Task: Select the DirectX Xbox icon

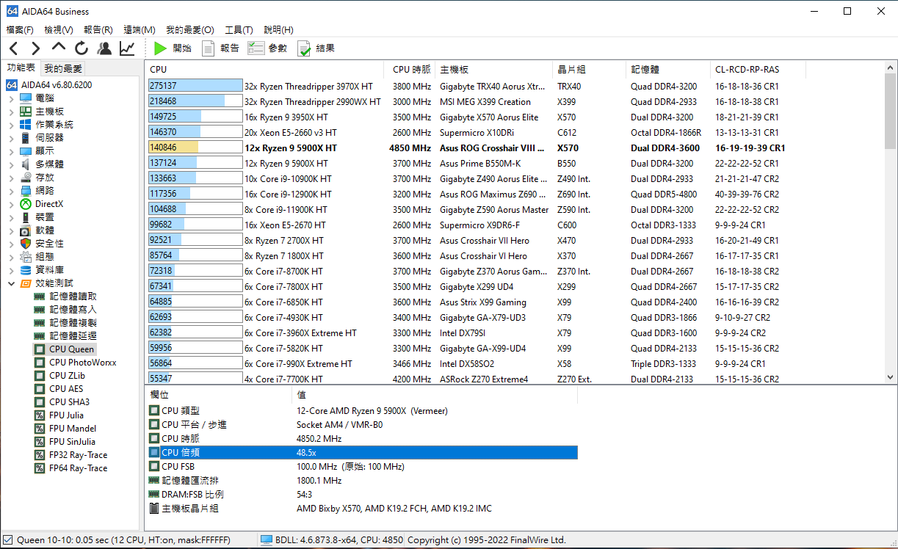Action: point(26,204)
